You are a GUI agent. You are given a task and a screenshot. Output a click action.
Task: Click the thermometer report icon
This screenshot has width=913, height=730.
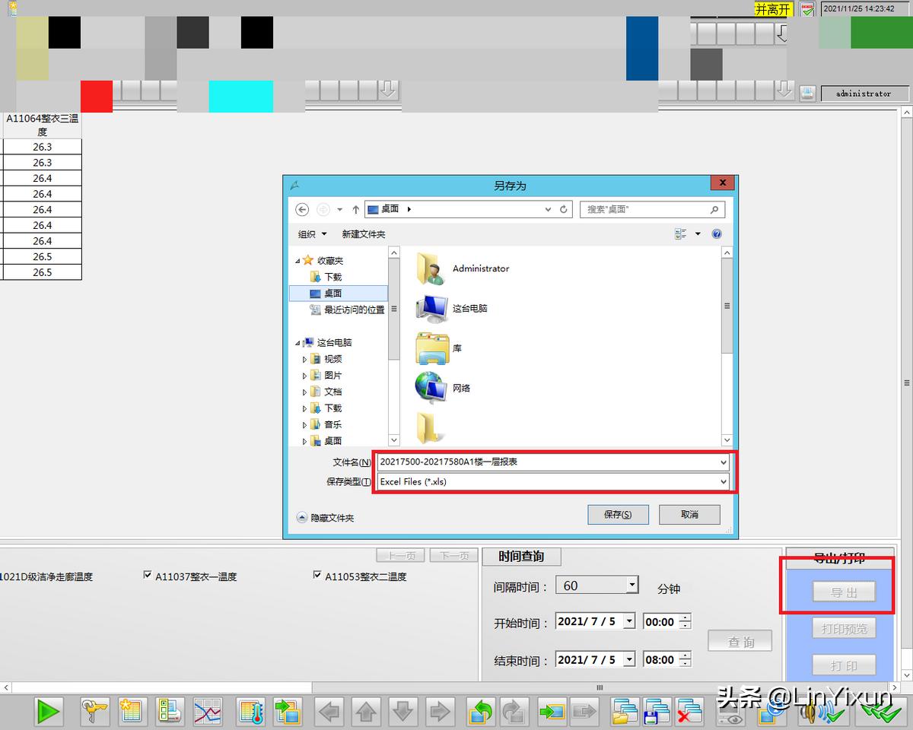coord(250,712)
